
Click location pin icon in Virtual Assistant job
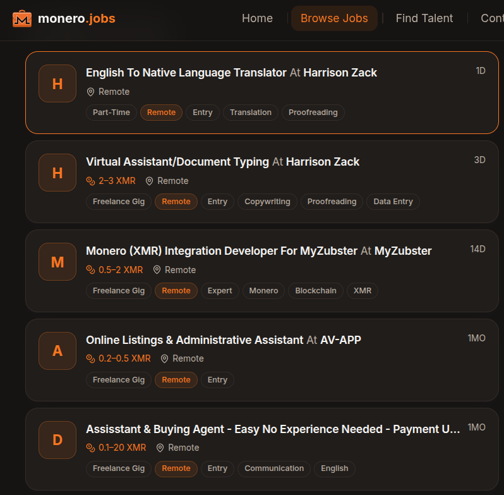(149, 181)
